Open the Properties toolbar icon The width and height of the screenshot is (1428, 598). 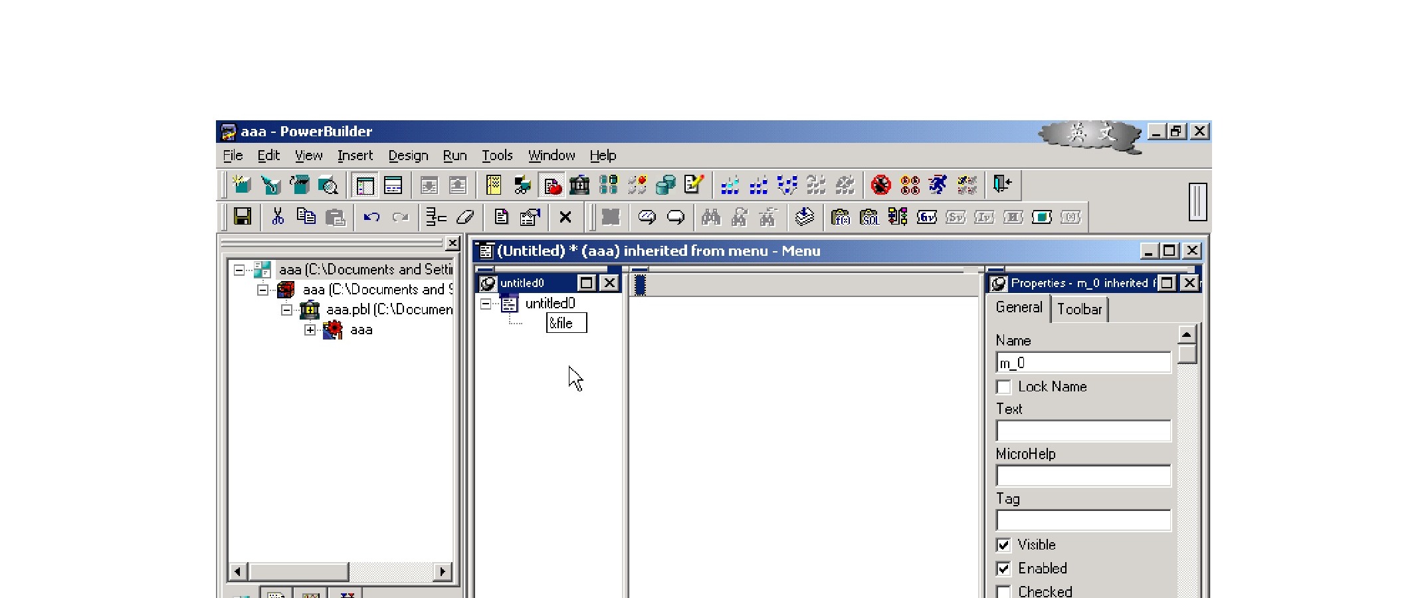(530, 217)
